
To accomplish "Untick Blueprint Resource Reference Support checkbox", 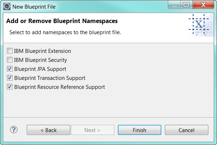I will [10, 87].
